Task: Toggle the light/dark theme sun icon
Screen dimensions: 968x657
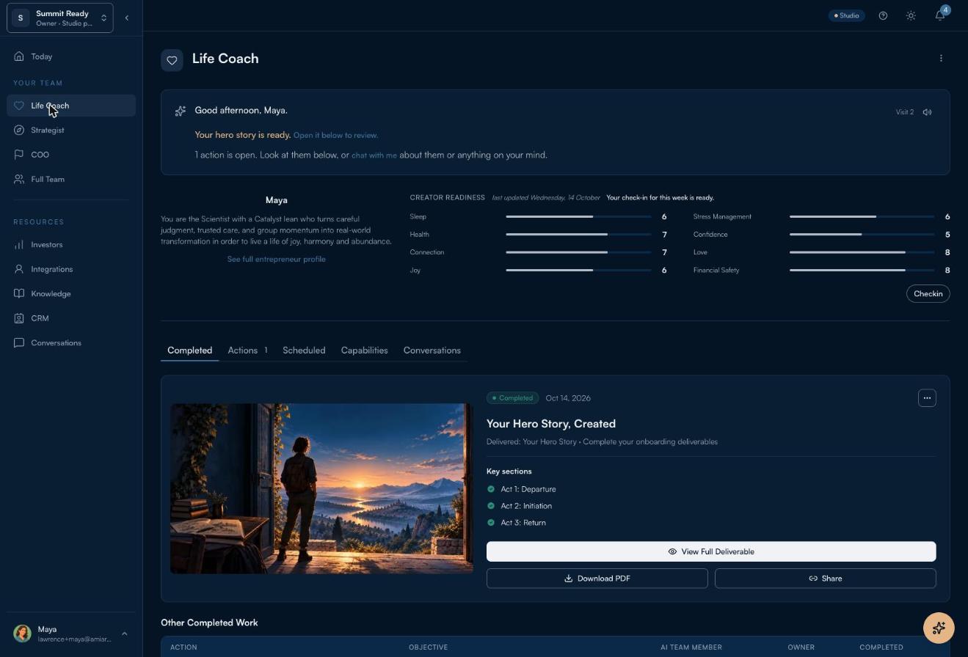Action: point(911,15)
